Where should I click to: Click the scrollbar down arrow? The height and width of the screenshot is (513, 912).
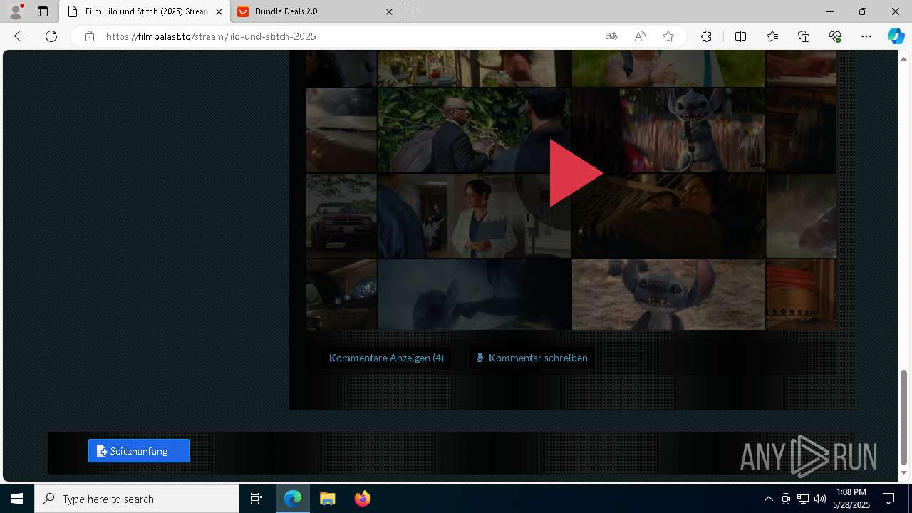(904, 473)
